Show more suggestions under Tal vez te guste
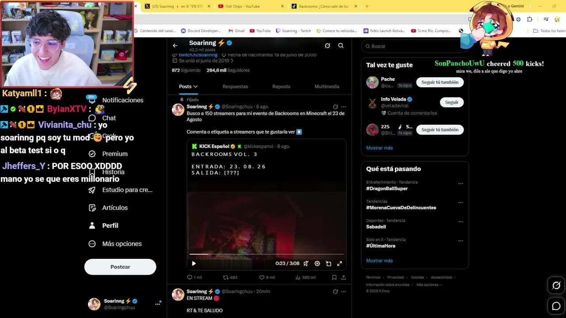The height and width of the screenshot is (318, 566). (379, 148)
